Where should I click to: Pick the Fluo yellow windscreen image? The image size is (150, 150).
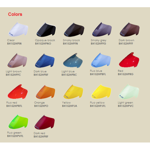[x=101, y=91]
